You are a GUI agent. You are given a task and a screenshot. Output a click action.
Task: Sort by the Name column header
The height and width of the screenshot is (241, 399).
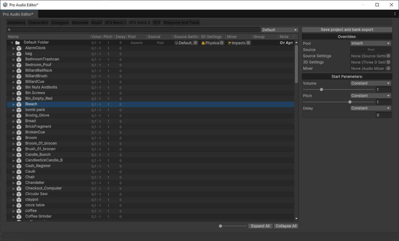pyautogui.click(x=48, y=37)
